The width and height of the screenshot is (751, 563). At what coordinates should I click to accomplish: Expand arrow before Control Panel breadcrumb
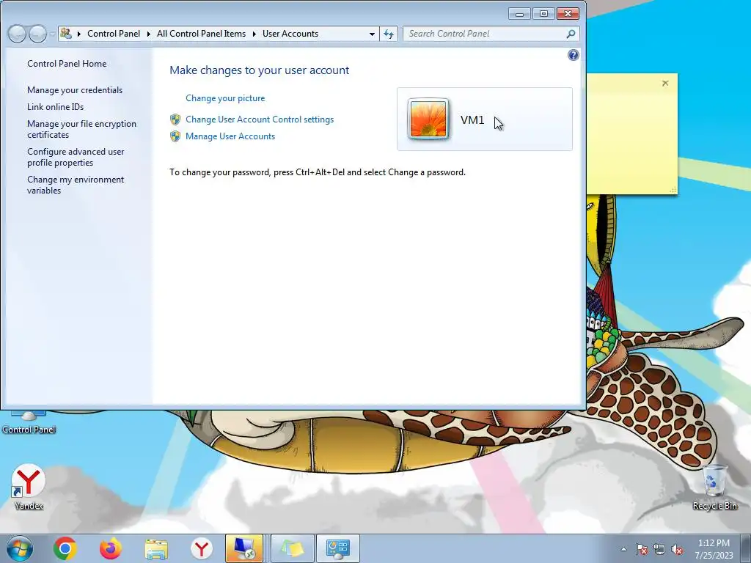click(78, 34)
